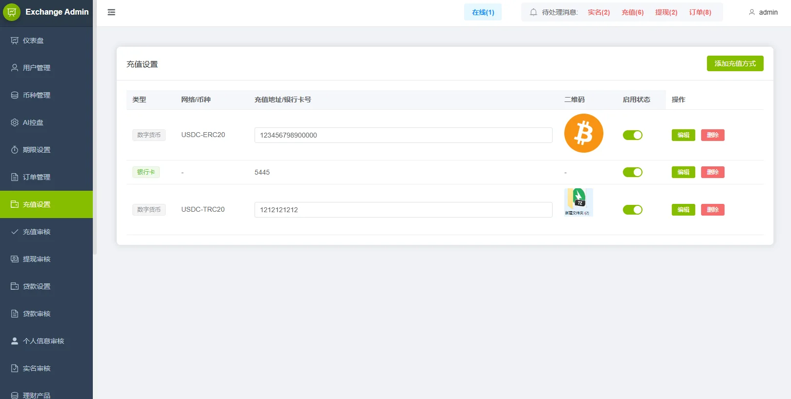This screenshot has height=399, width=791.
Task: Delete the 银行卡 5445 entry
Action: pyautogui.click(x=712, y=172)
